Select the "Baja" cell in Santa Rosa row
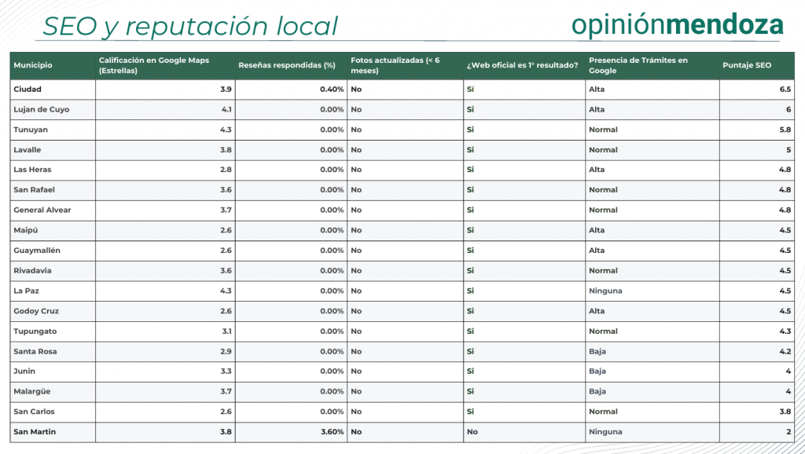Viewport: 805px width, 454px height. 597,351
